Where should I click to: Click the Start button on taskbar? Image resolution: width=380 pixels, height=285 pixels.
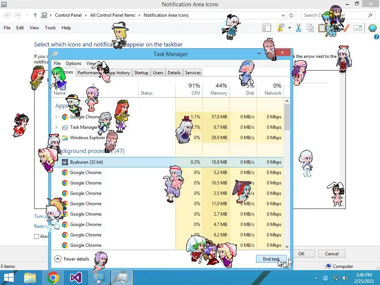tap(9, 278)
